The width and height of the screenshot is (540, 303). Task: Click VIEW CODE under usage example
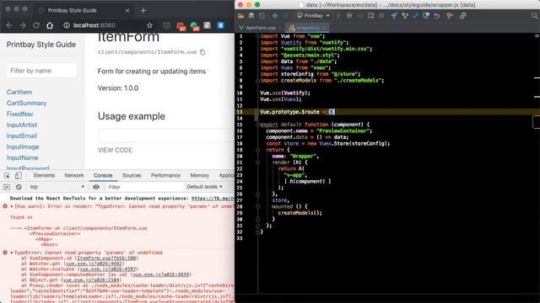(115, 151)
